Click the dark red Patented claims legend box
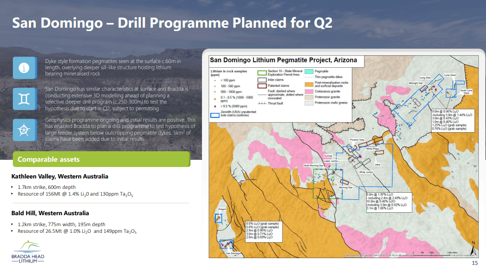This screenshot has width=486, height=271. point(262,86)
